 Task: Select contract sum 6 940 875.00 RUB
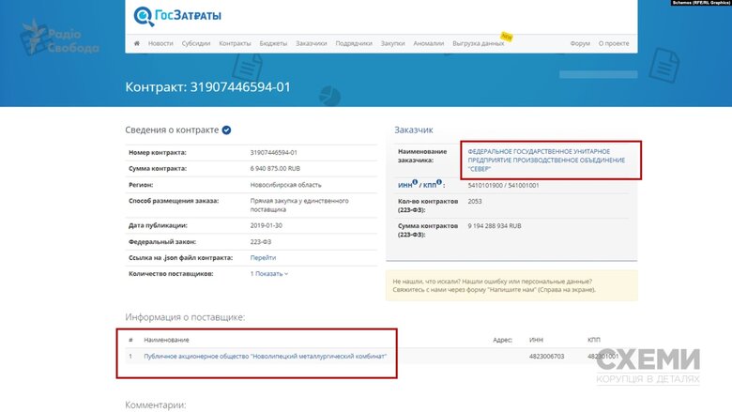275,168
